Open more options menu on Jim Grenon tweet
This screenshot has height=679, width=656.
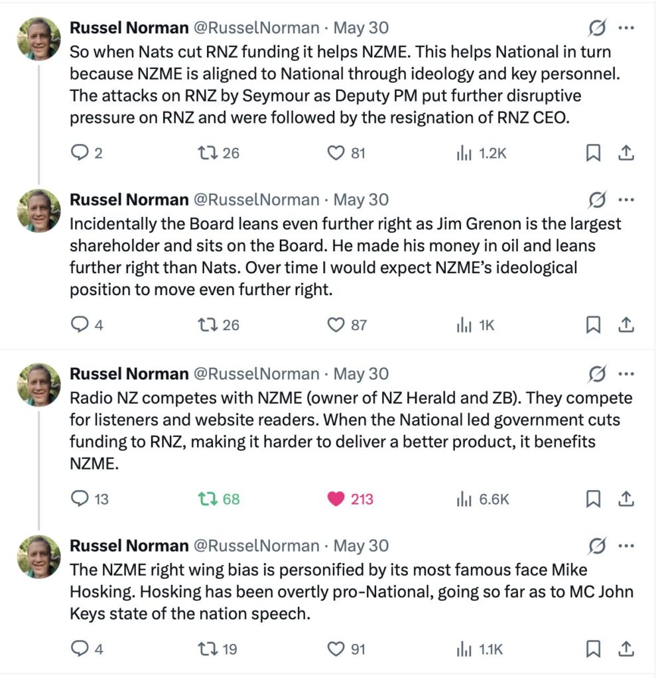(626, 200)
